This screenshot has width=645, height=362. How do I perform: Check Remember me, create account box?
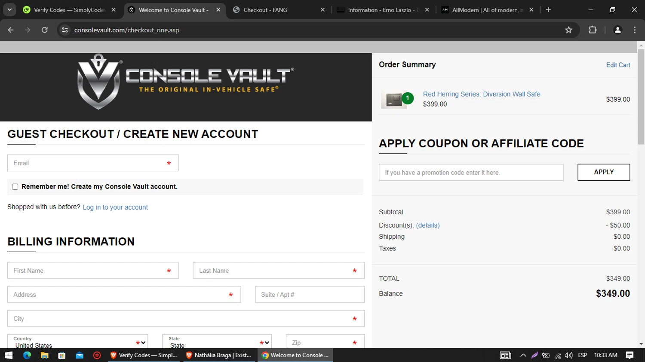coord(15,187)
